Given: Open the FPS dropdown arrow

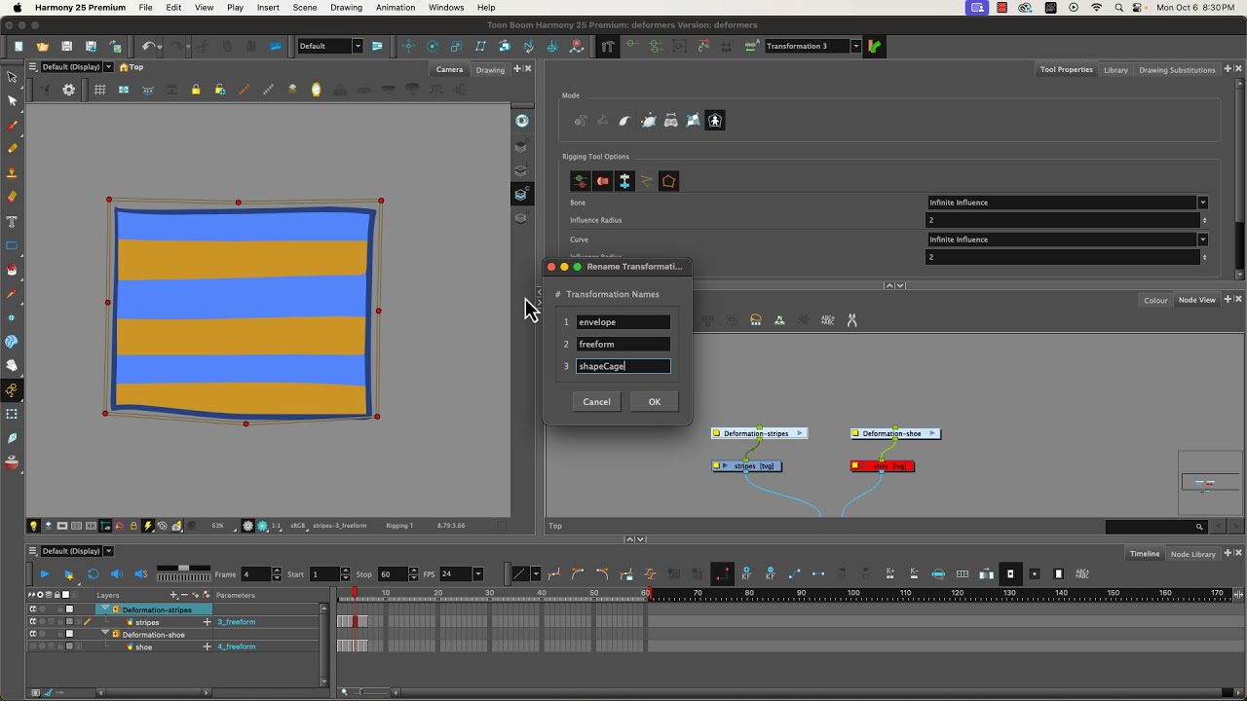Looking at the screenshot, I should 477,574.
